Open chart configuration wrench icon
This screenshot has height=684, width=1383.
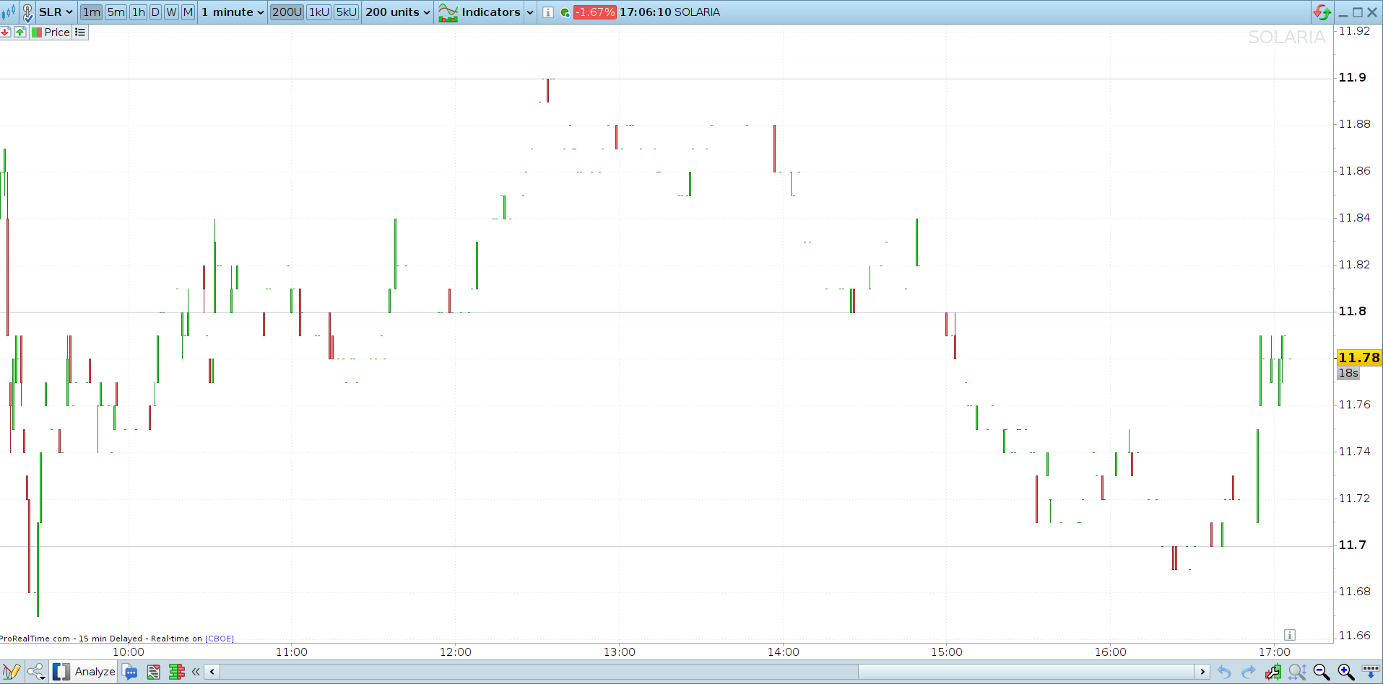pyautogui.click(x=1273, y=672)
